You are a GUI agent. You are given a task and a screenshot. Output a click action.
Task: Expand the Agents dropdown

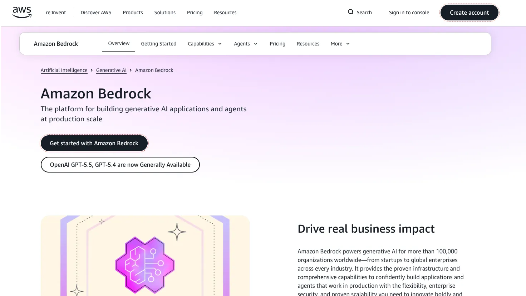[246, 44]
